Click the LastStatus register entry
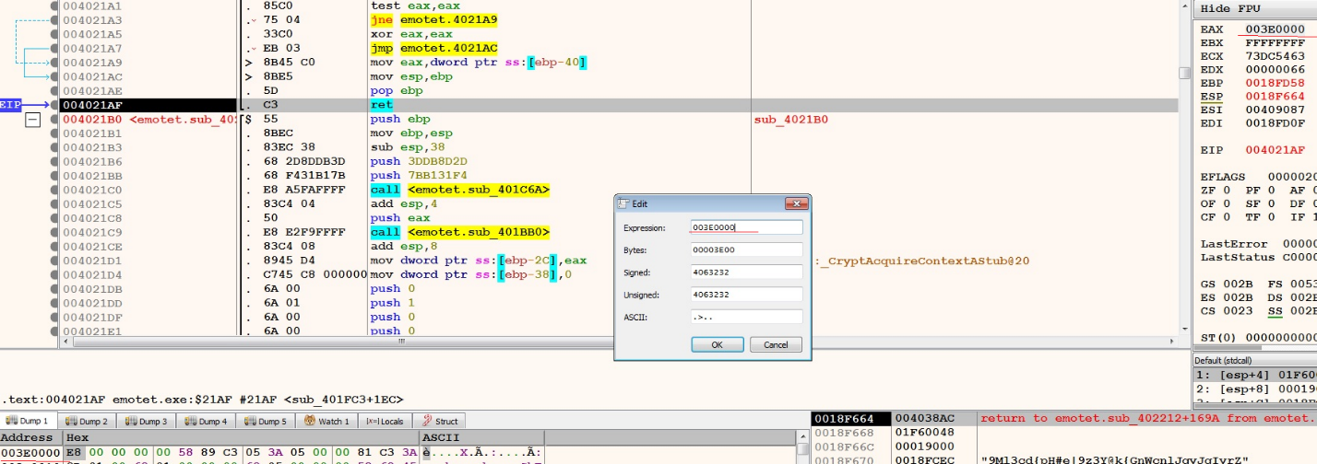This screenshot has height=464, width=1317. (1258, 257)
